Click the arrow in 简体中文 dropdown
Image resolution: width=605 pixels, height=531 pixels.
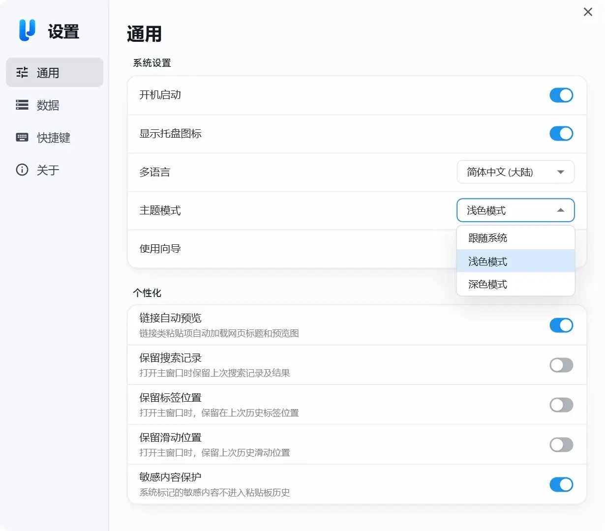pyautogui.click(x=560, y=172)
